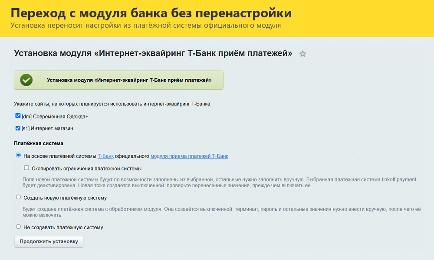Click the banner subtitle 'Установка переносит настройки'

[145, 26]
